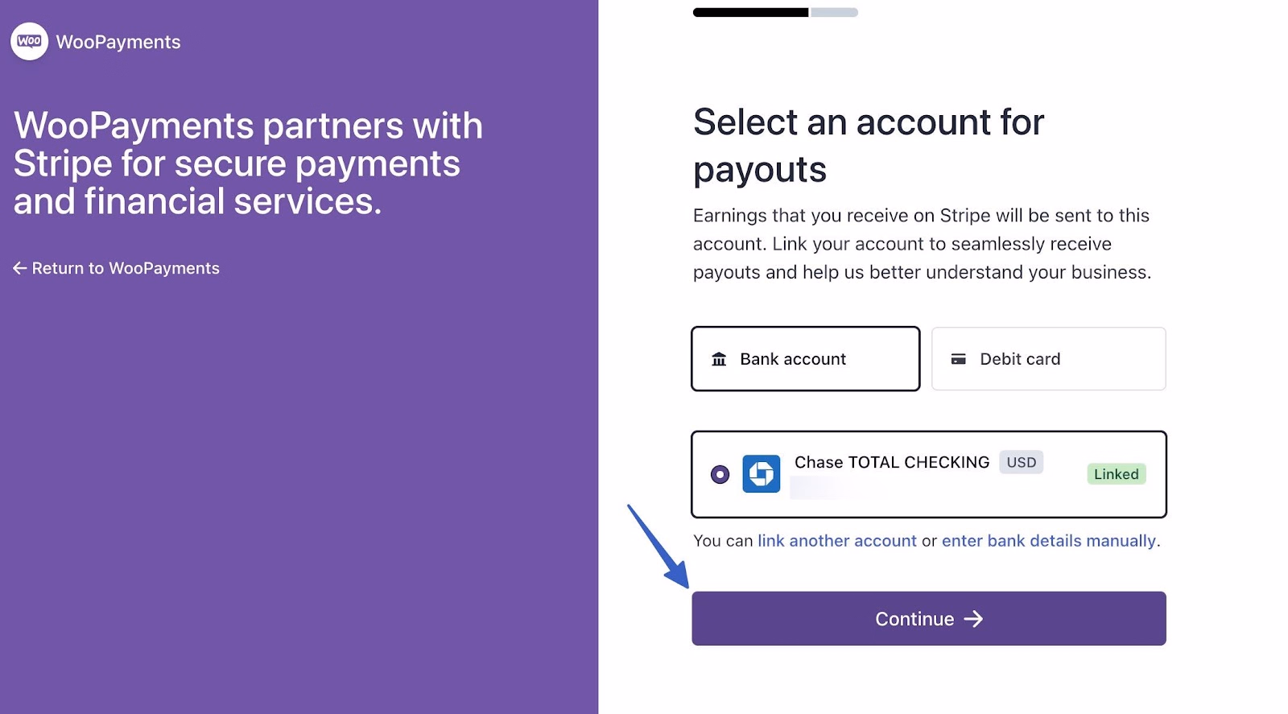This screenshot has width=1288, height=714.
Task: Click the USD currency badge
Action: (1021, 462)
